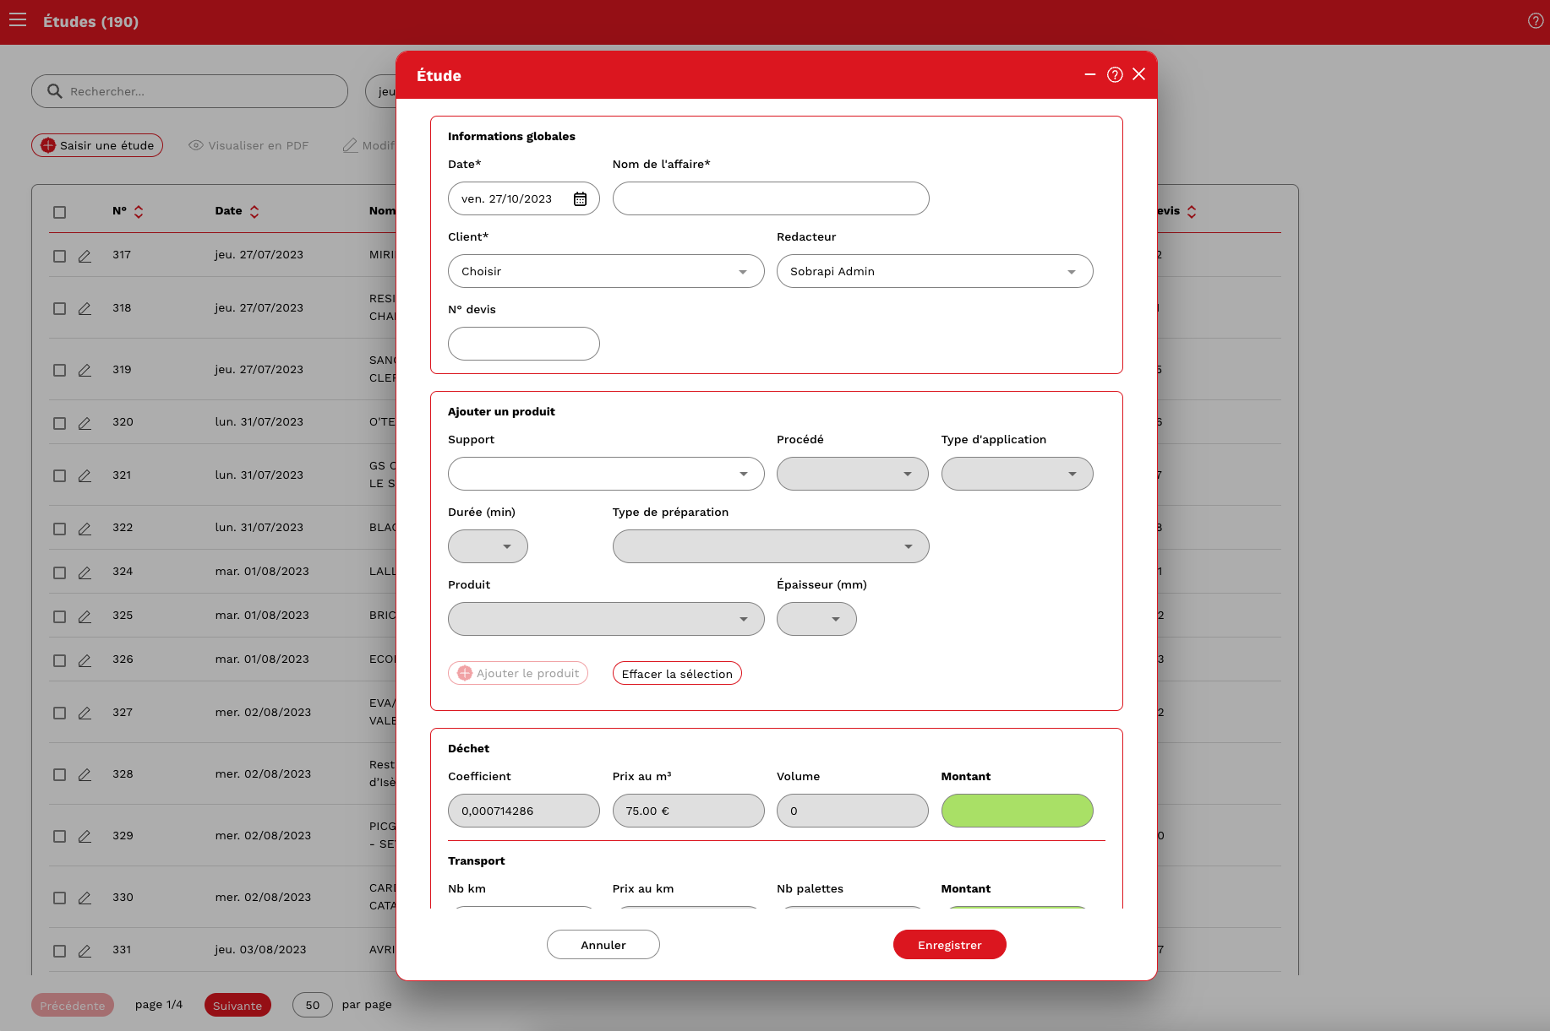Viewport: 1550px width, 1031px height.
Task: Change the 50 per page field
Action: click(313, 1005)
